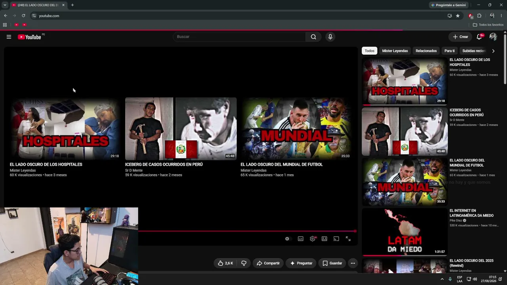Open YouTube account avatar menu
507x285 pixels.
[493, 37]
